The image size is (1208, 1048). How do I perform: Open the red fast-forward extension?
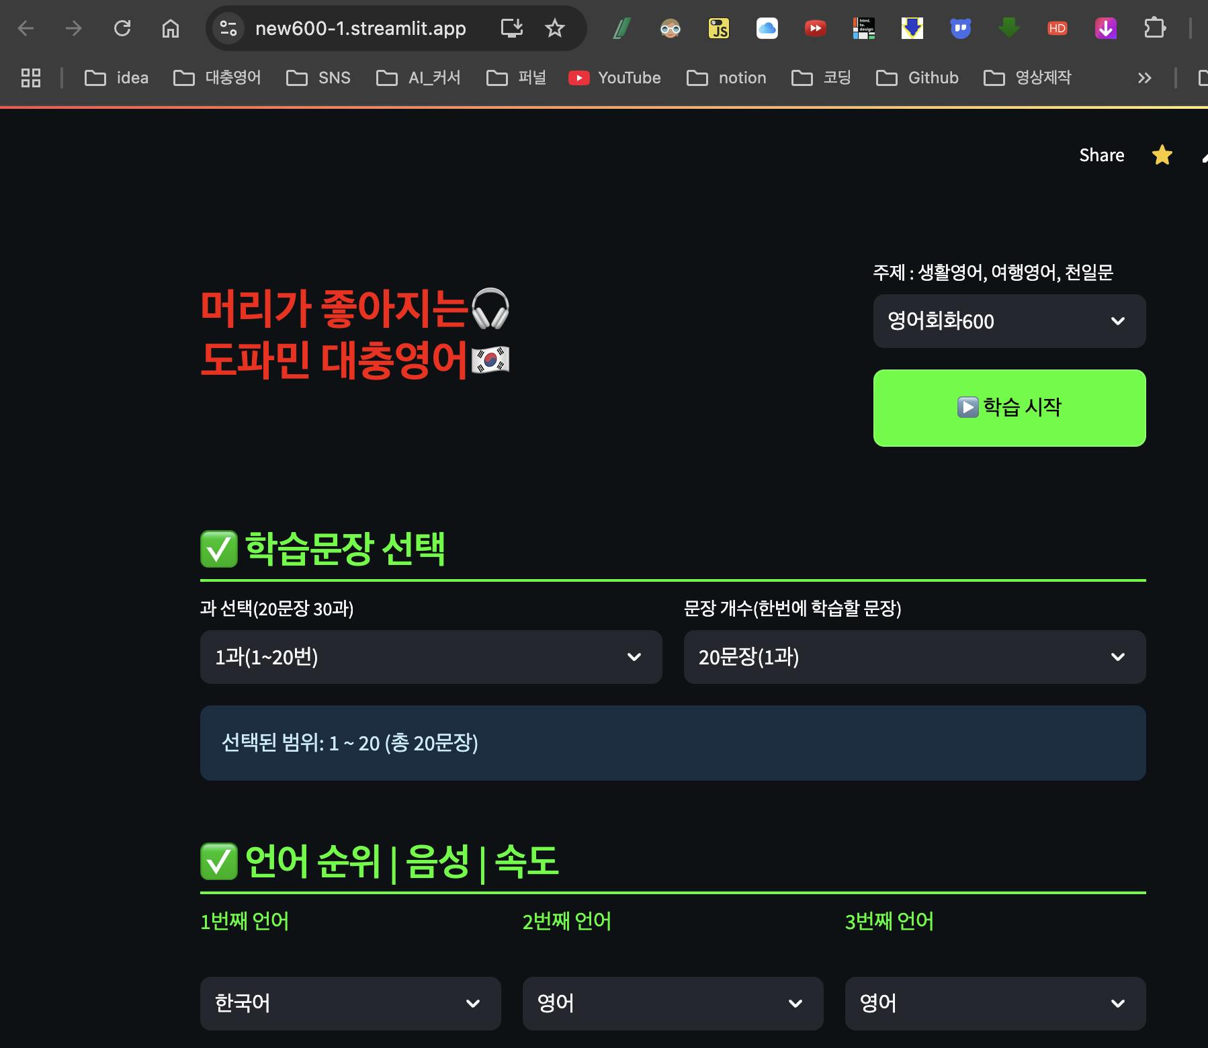[816, 28]
